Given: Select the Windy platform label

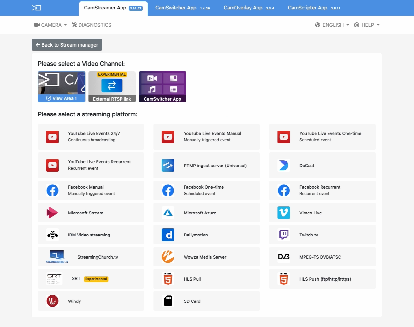Looking at the screenshot, I should point(74,301).
